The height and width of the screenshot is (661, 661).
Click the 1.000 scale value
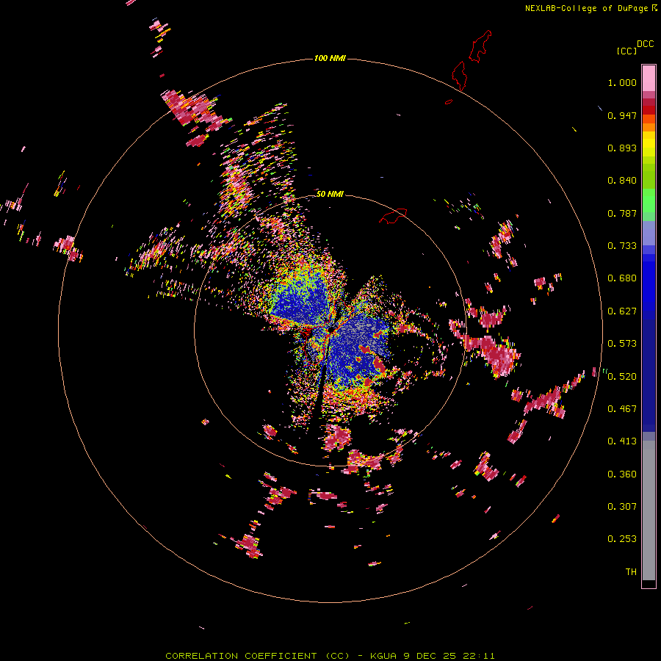point(622,82)
